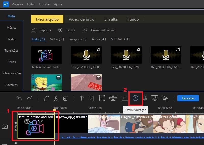Select the Mídia sidebar section
The height and width of the screenshot is (145, 204).
tap(11, 16)
